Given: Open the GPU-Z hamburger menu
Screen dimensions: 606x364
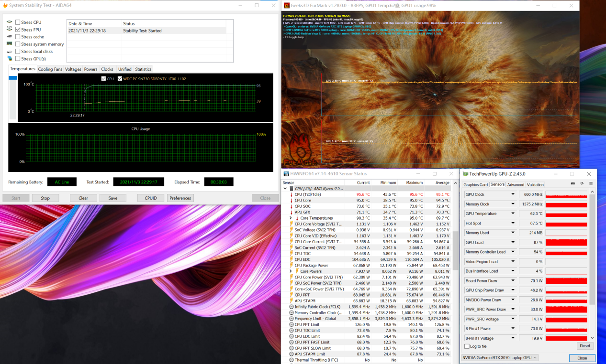Looking at the screenshot, I should click(x=591, y=184).
